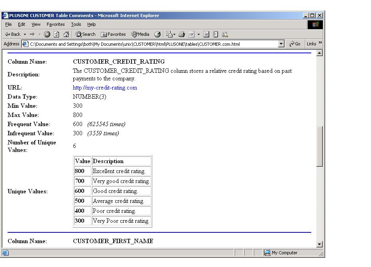
Task: Stop page loading with the Stop icon
Action: (x=47, y=34)
